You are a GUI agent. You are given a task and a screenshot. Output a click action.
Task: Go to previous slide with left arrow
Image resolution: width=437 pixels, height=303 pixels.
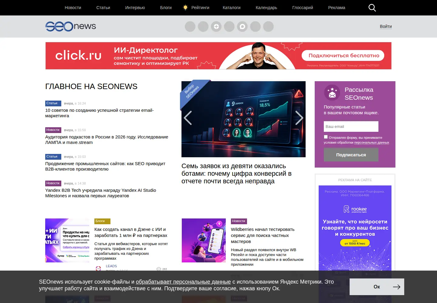[x=188, y=118]
